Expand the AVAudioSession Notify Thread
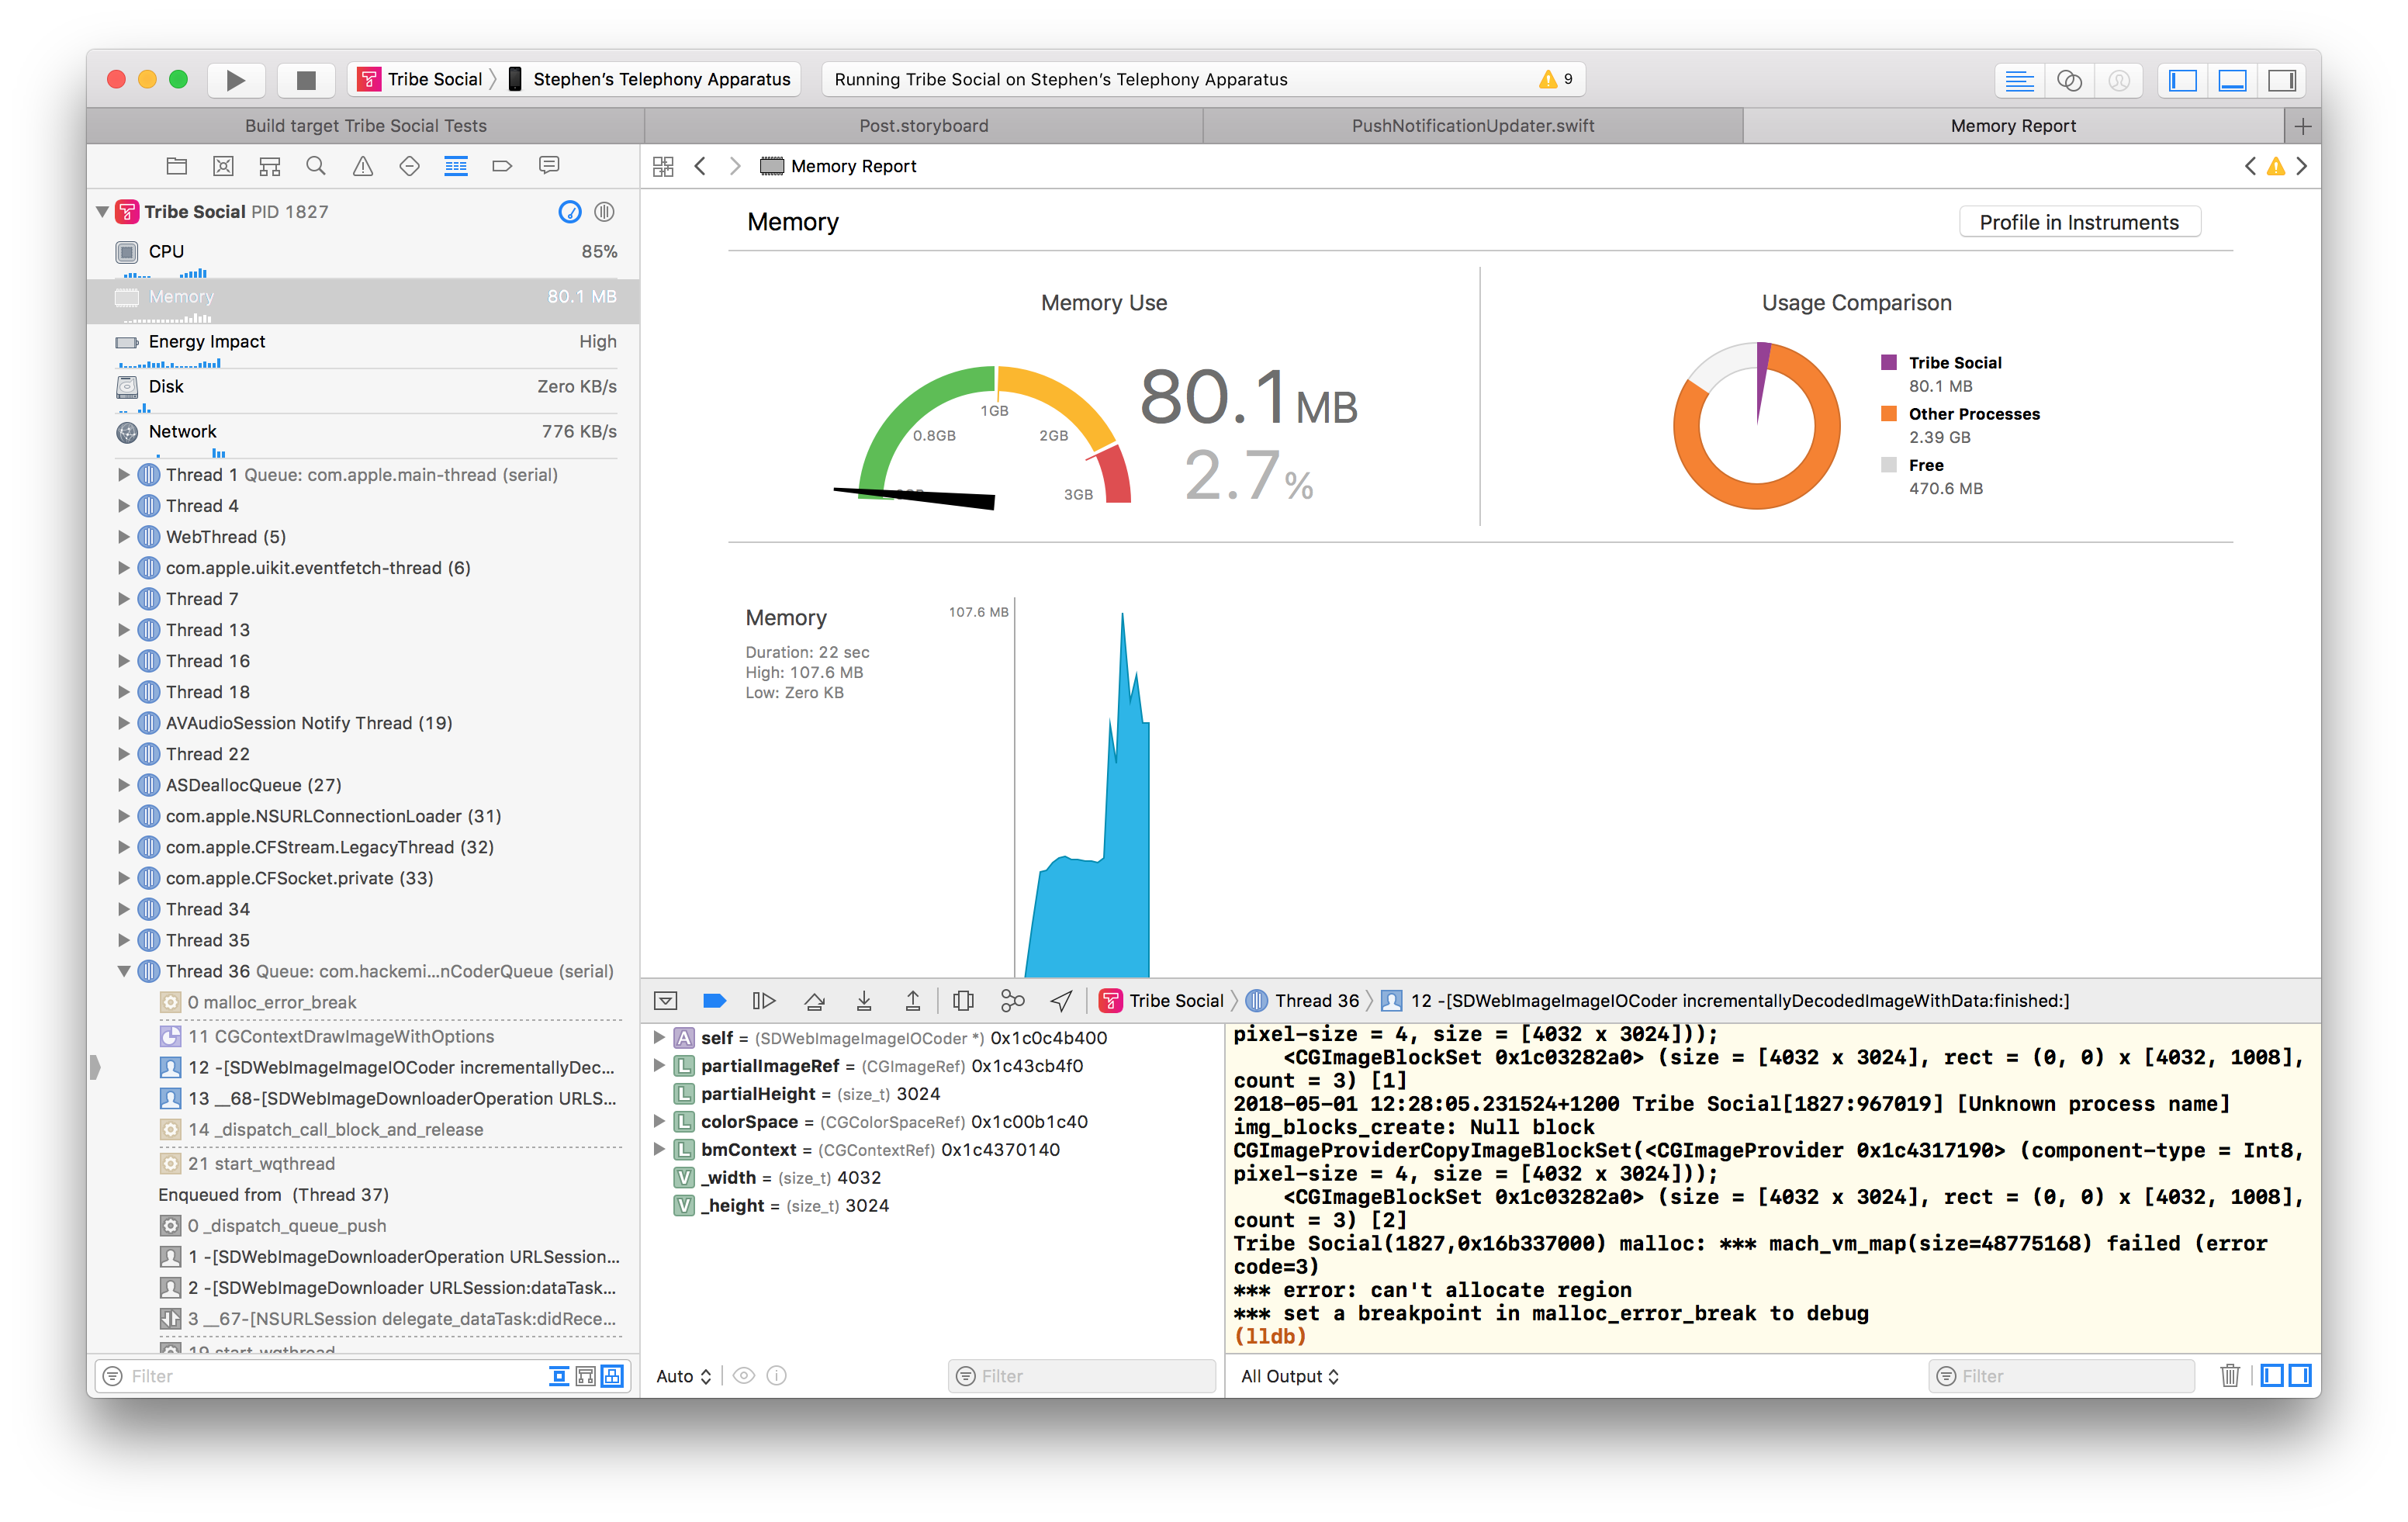2408x1522 pixels. 123,723
